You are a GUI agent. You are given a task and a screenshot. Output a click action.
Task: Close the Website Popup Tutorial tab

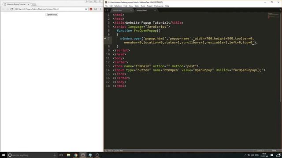[x=28, y=4]
